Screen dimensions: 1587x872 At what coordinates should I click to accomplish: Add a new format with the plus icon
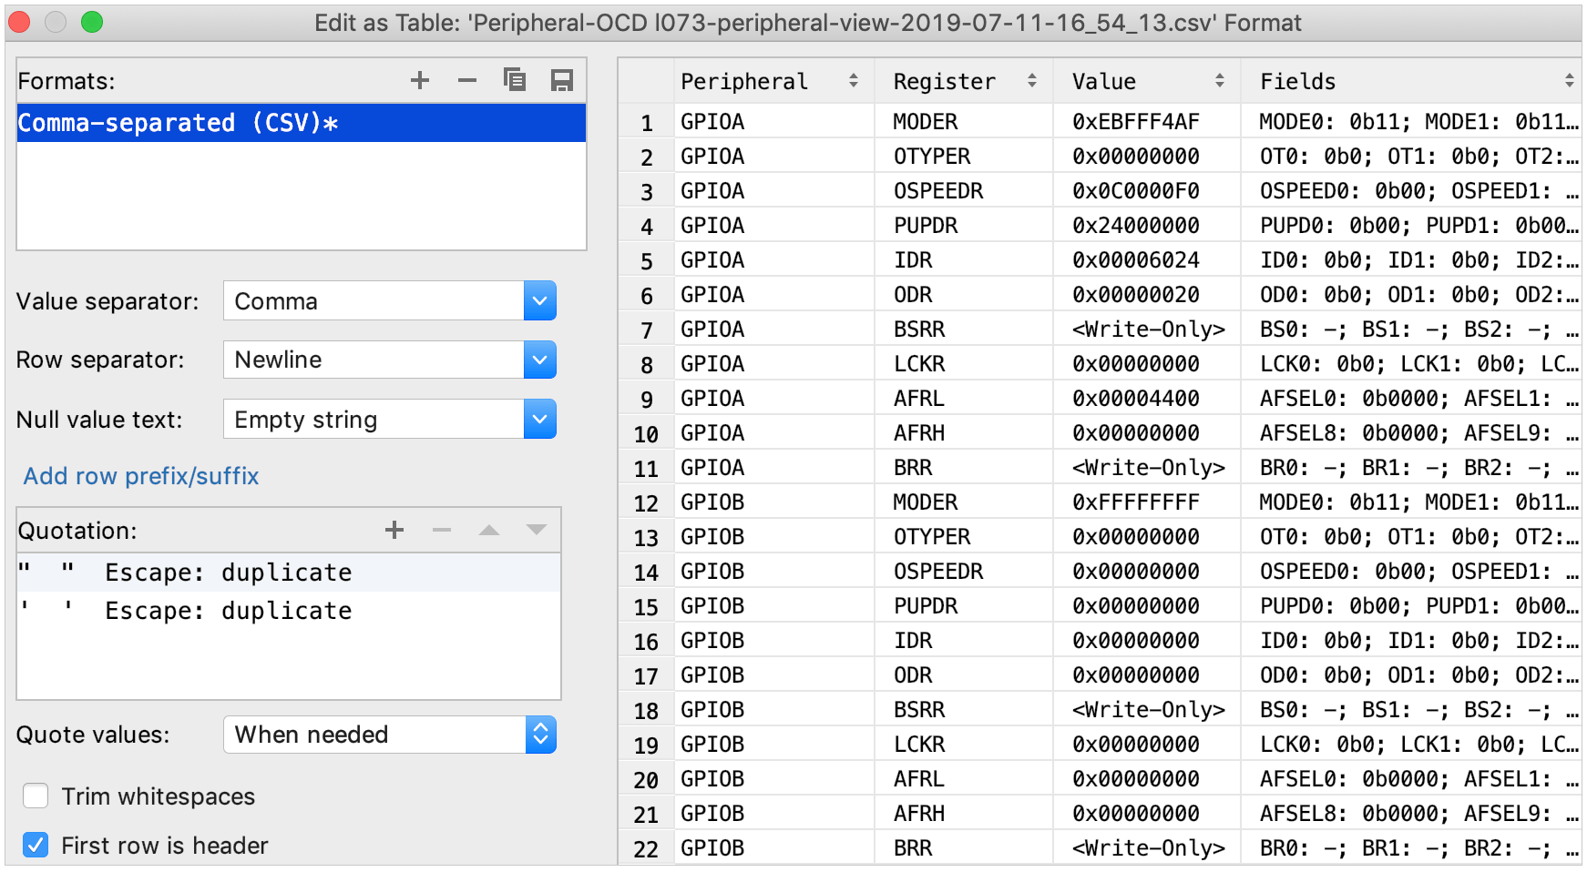(420, 80)
